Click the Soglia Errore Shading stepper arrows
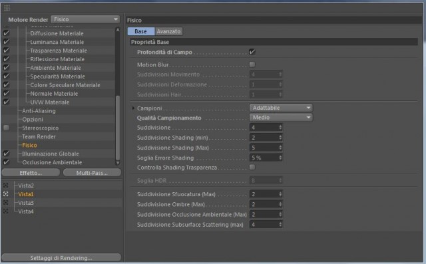The height and width of the screenshot is (264, 426). [x=280, y=158]
